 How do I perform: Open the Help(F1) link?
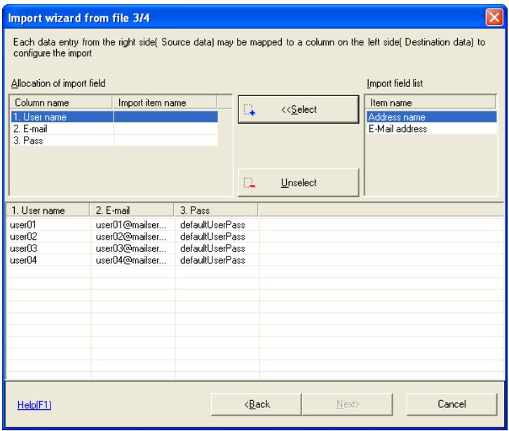(x=34, y=404)
